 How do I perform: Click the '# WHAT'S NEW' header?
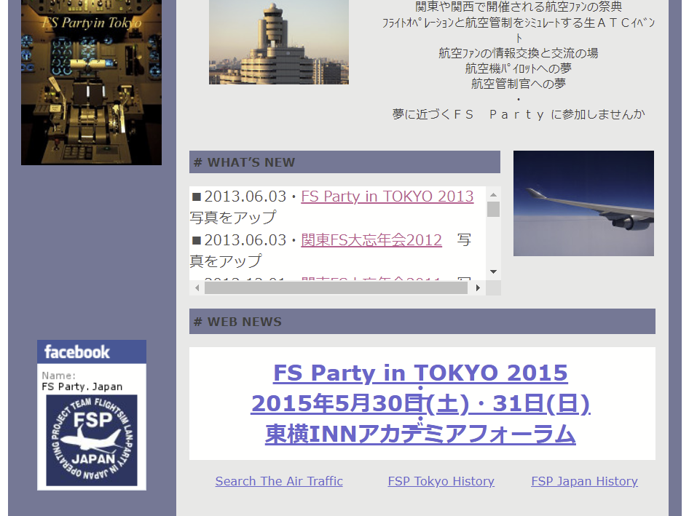(344, 162)
